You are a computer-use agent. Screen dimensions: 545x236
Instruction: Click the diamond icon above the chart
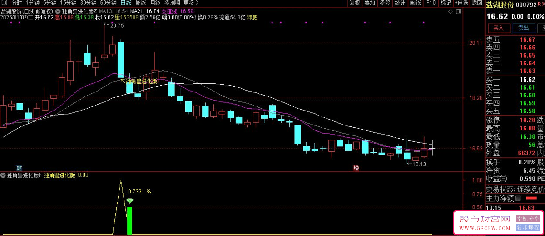pos(450,11)
